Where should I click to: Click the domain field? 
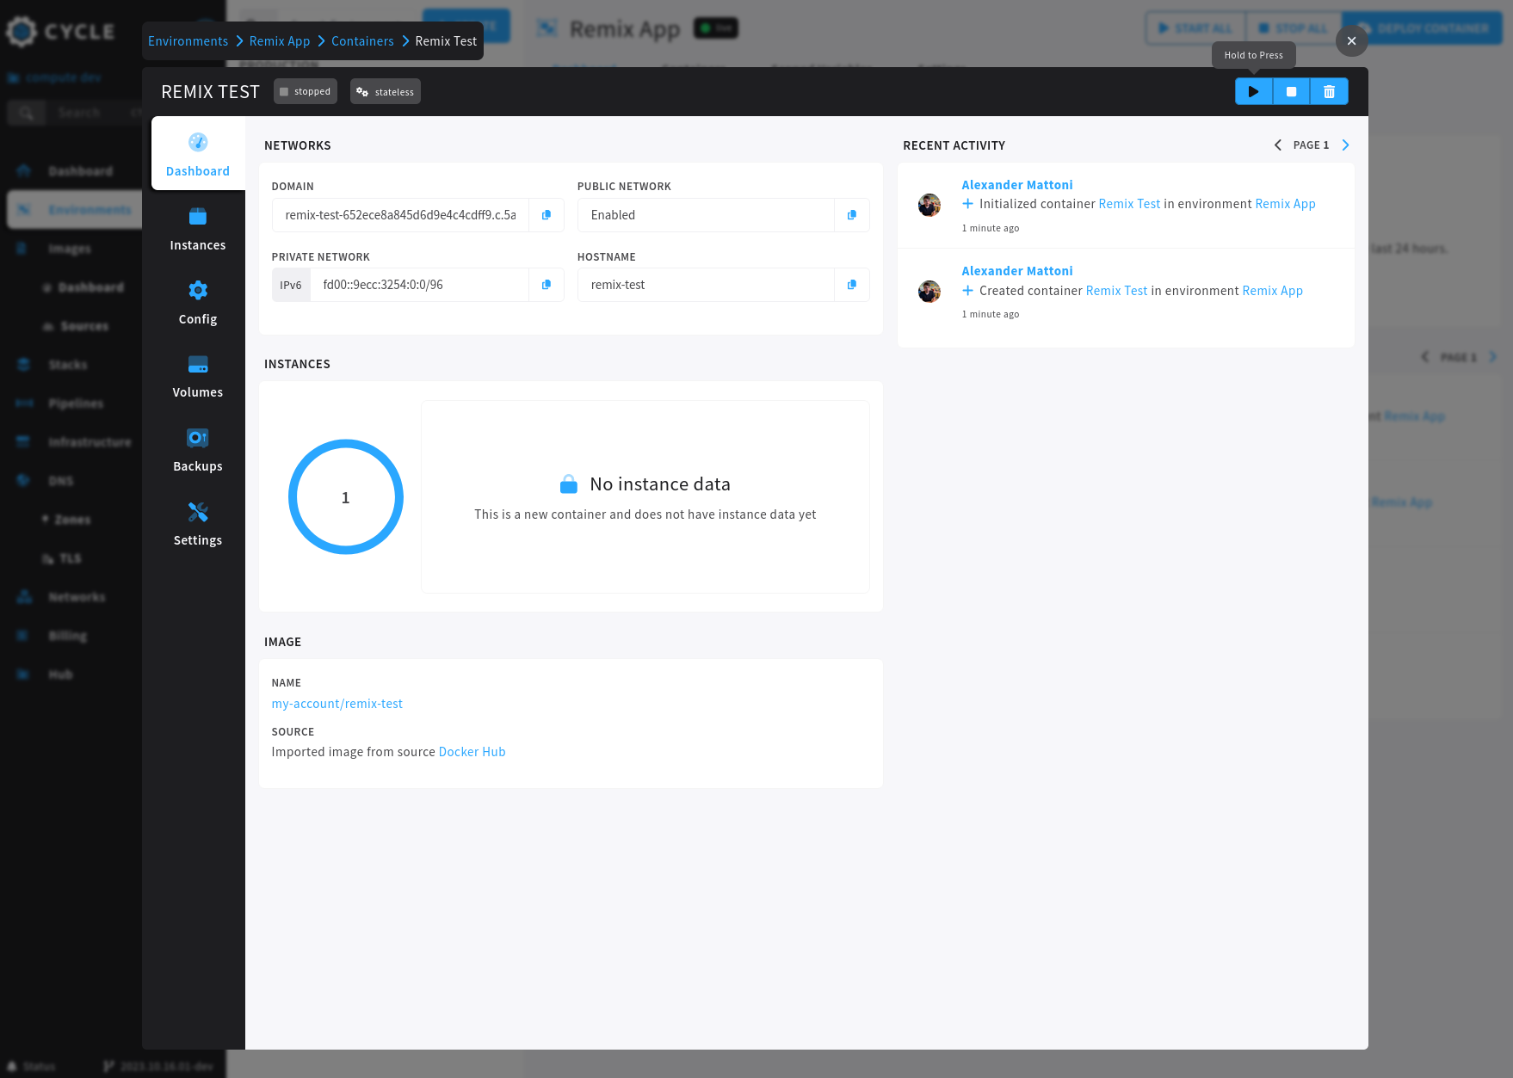click(401, 215)
